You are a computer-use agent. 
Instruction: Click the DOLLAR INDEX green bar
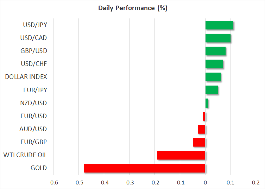point(213,77)
